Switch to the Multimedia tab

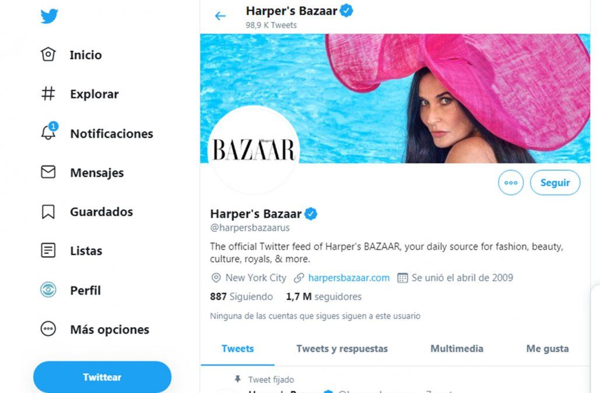click(x=457, y=349)
